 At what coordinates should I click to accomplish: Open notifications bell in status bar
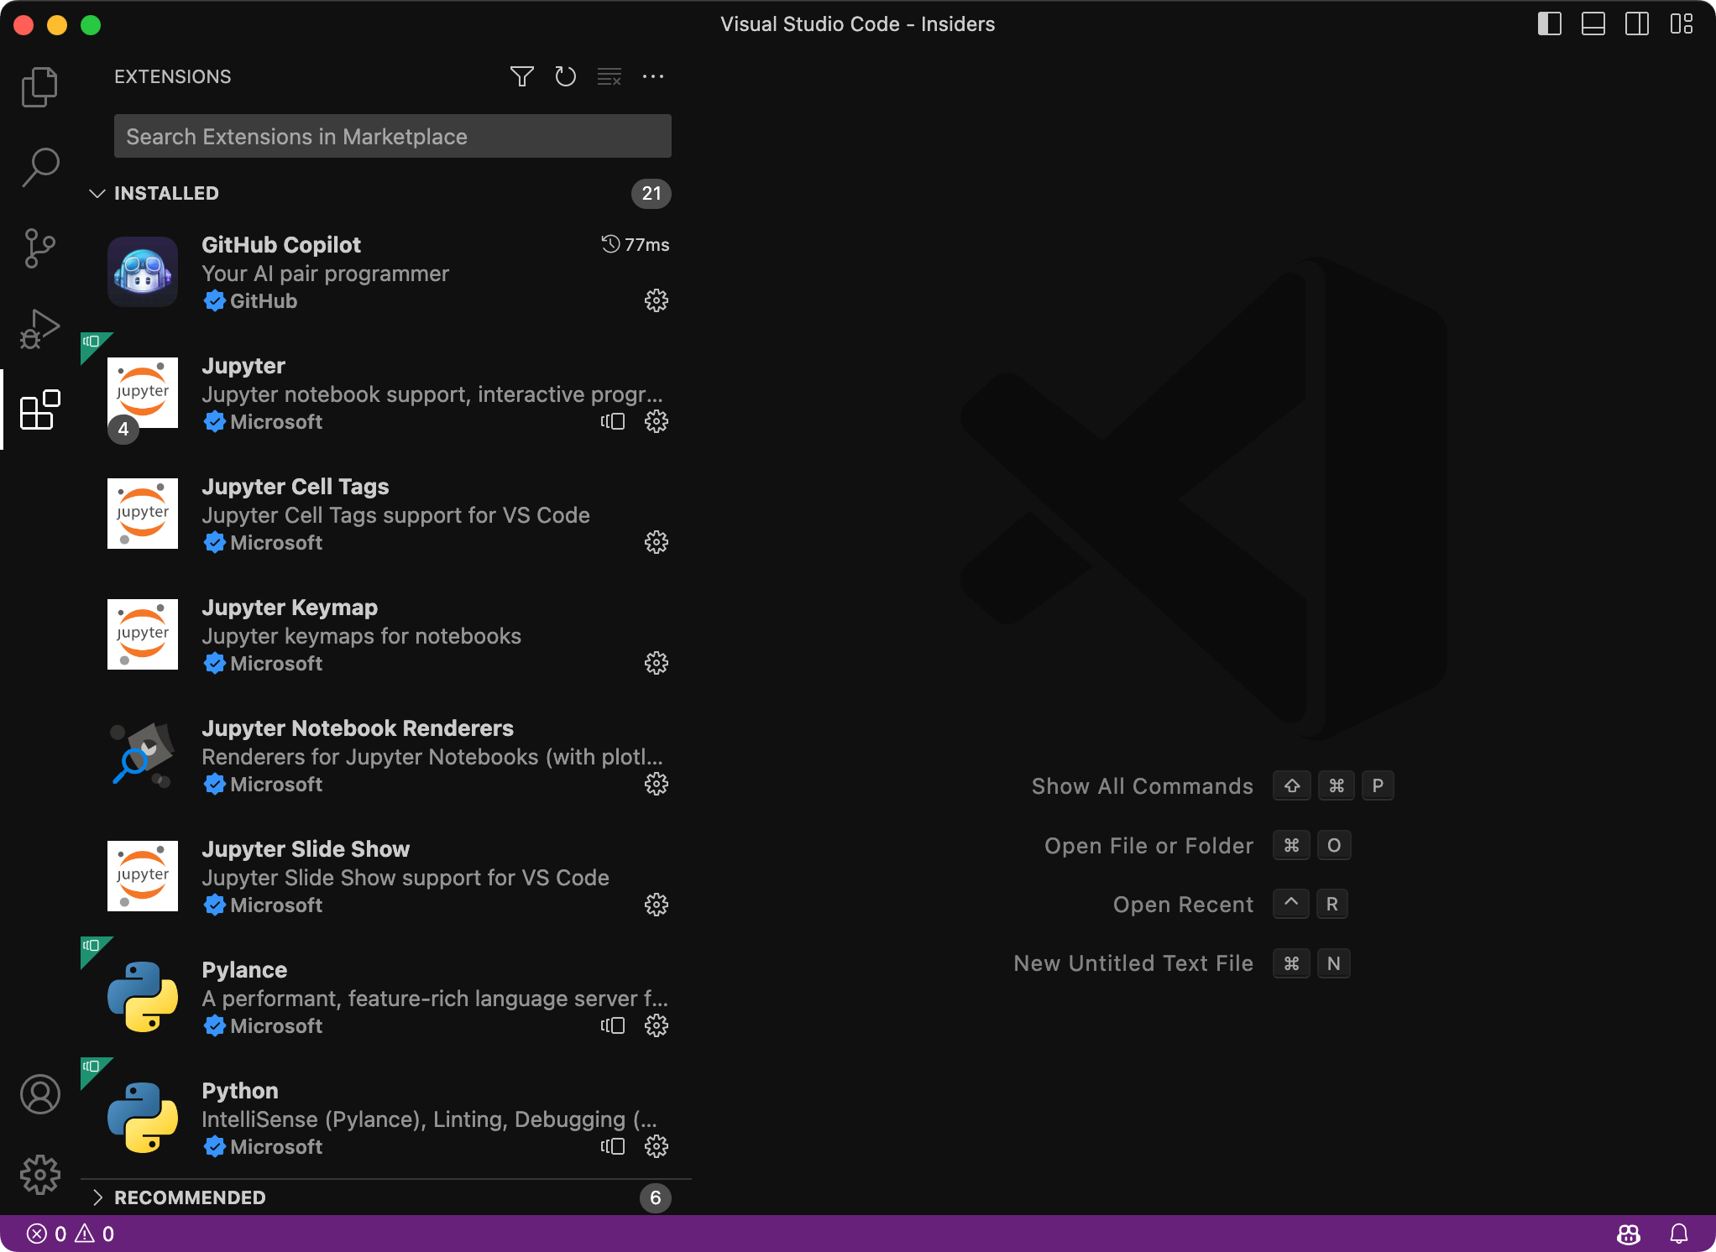tap(1679, 1234)
